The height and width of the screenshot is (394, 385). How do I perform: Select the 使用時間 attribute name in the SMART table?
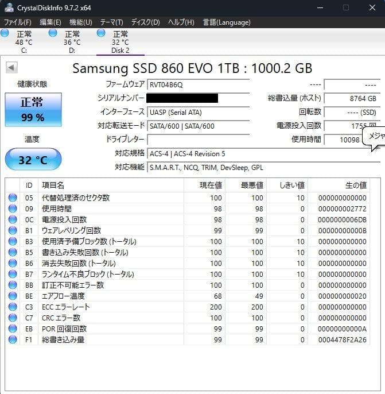pyautogui.click(x=56, y=208)
